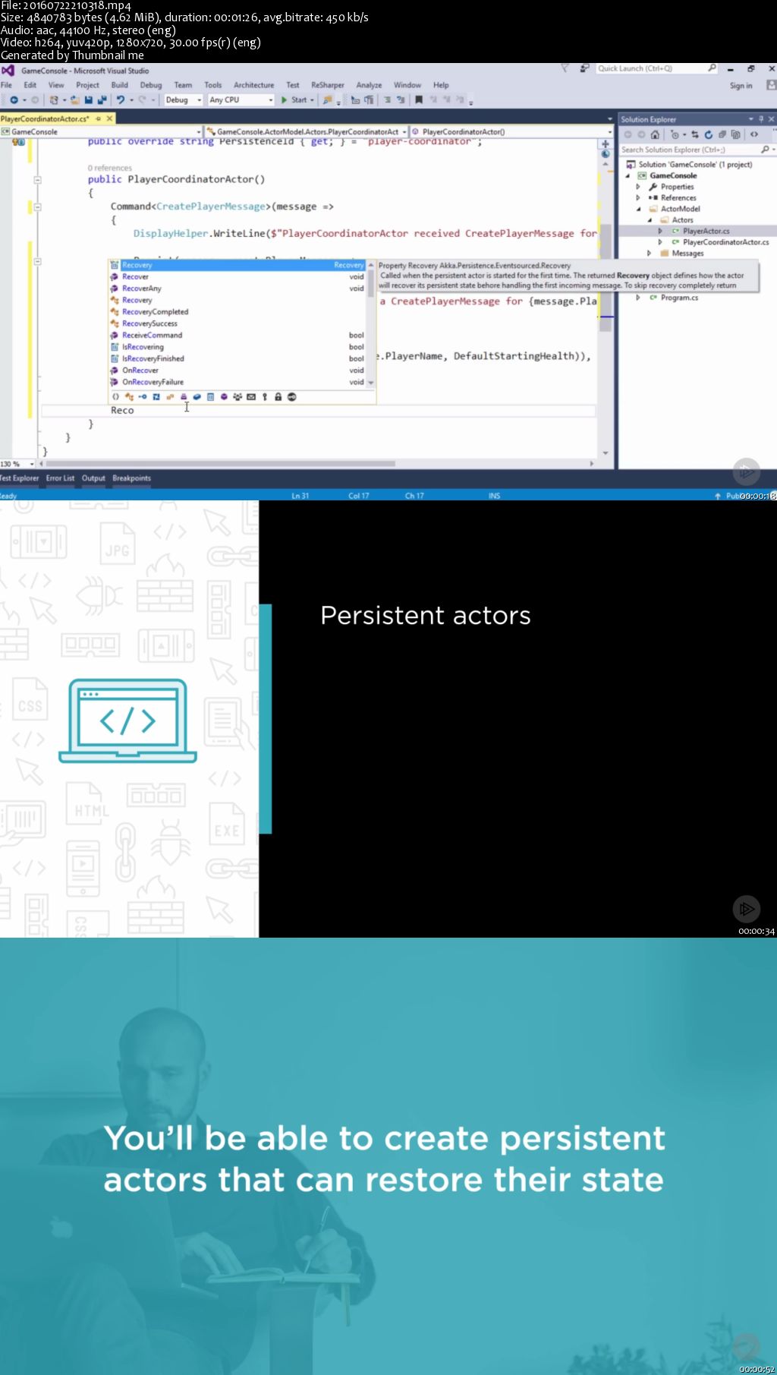Screen dimensions: 777x1375
Task: Collapse the ActorModel folder
Action: pos(638,209)
